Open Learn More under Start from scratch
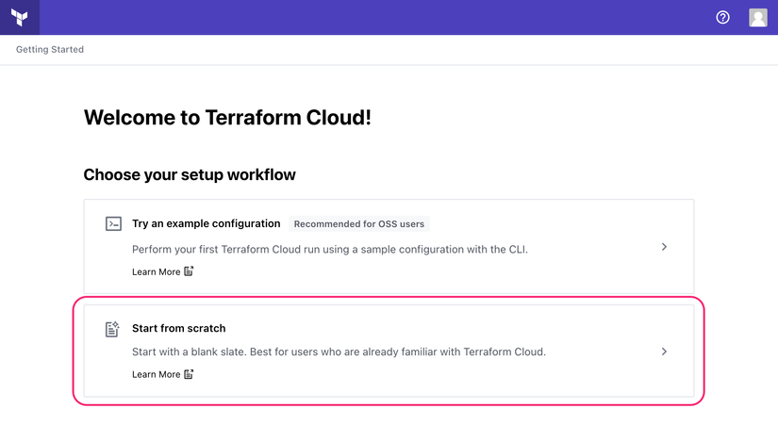 [156, 374]
